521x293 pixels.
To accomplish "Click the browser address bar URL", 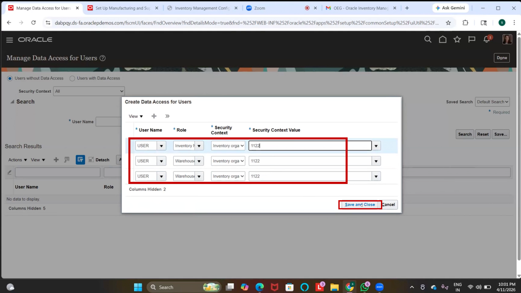I will coord(246,23).
